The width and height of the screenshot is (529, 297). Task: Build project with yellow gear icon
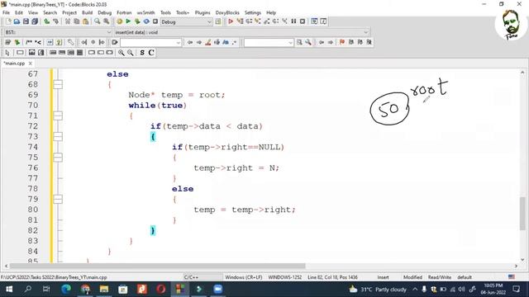tap(119, 21)
